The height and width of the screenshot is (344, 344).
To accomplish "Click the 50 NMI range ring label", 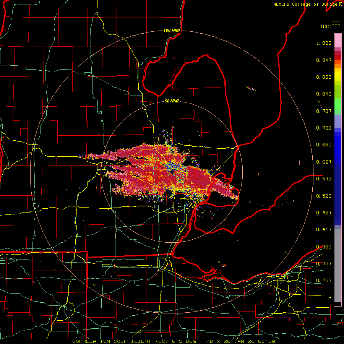I will 172,101.
